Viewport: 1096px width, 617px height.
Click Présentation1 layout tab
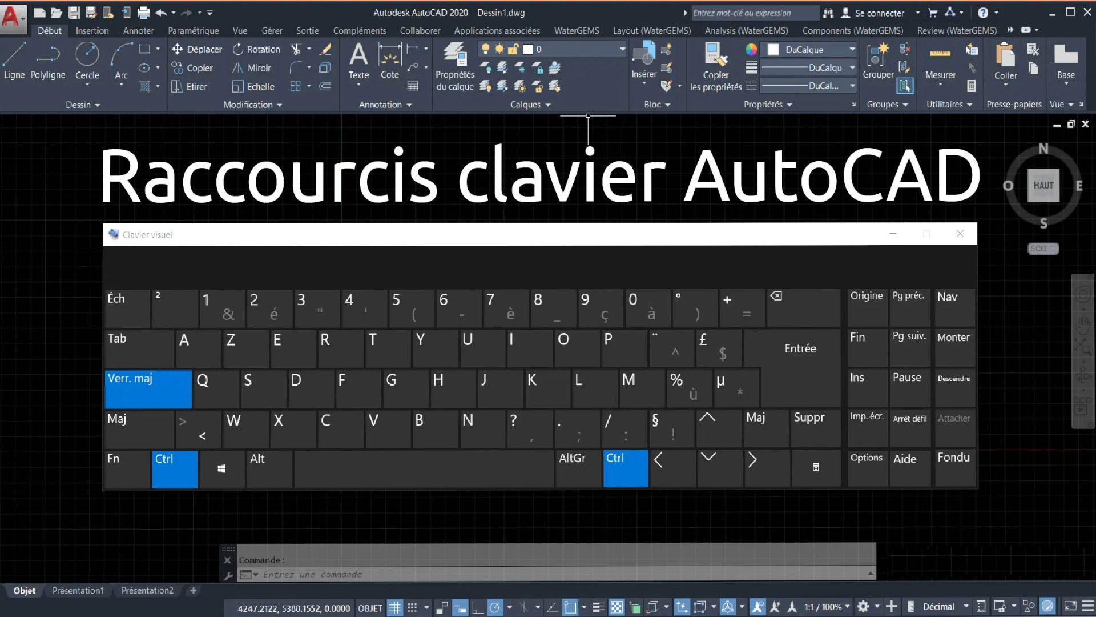coord(78,591)
